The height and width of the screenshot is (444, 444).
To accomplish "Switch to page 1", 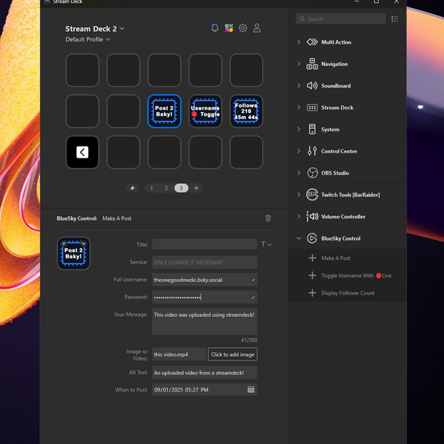I will tap(152, 188).
